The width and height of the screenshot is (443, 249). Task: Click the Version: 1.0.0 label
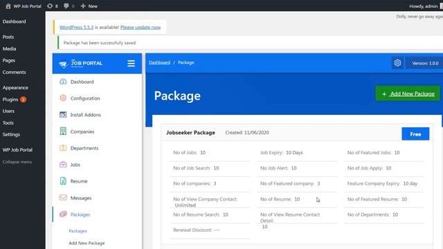click(425, 63)
